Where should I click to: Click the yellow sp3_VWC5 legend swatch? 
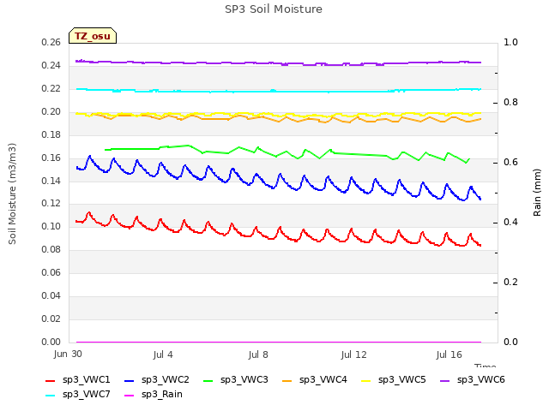pos(366,380)
